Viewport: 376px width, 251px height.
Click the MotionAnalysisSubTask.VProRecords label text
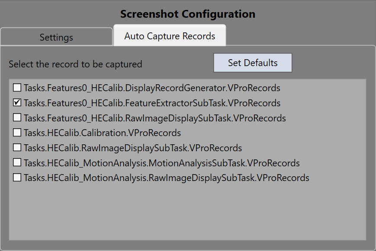pyautogui.click(x=161, y=163)
